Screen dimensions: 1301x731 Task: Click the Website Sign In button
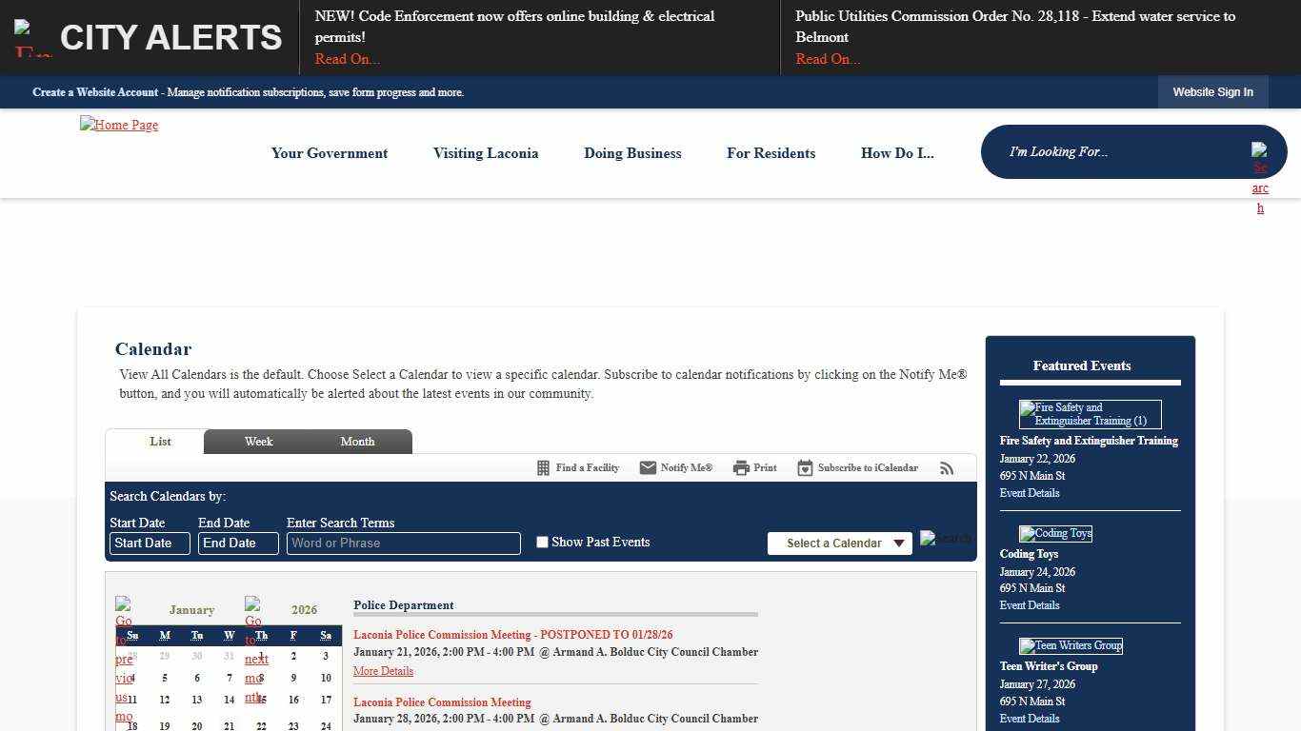click(1212, 92)
